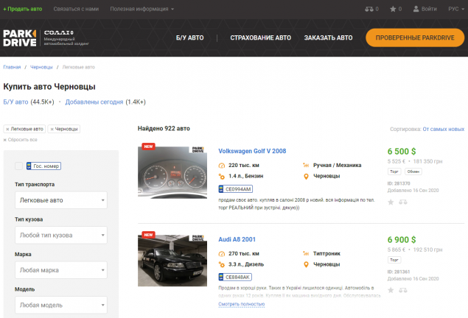The width and height of the screenshot is (468, 318).
Task: Click the Гос. номер plate badge
Action: pos(43,166)
